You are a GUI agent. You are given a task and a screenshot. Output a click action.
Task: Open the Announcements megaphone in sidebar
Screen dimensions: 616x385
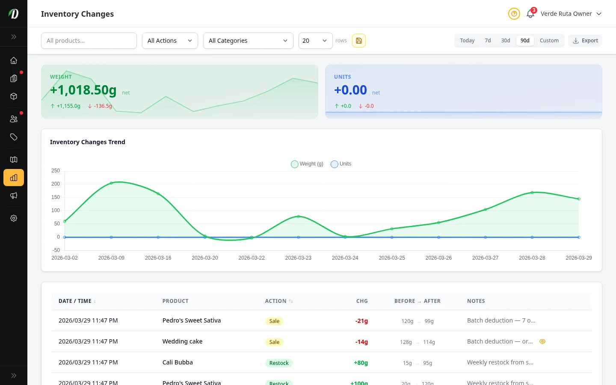(14, 195)
